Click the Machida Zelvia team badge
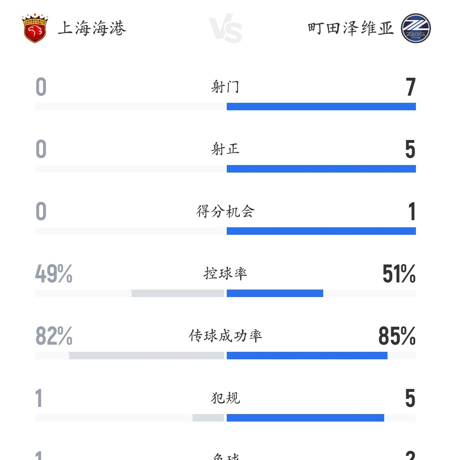This screenshot has height=460, width=451. pyautogui.click(x=416, y=29)
